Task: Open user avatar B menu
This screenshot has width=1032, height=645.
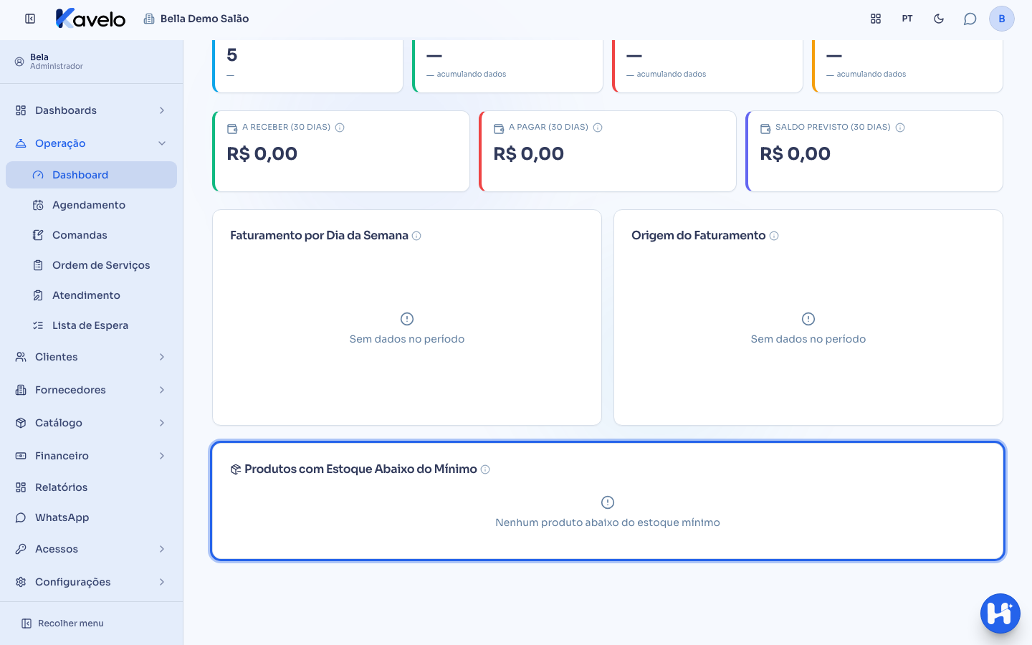Action: [x=1002, y=19]
